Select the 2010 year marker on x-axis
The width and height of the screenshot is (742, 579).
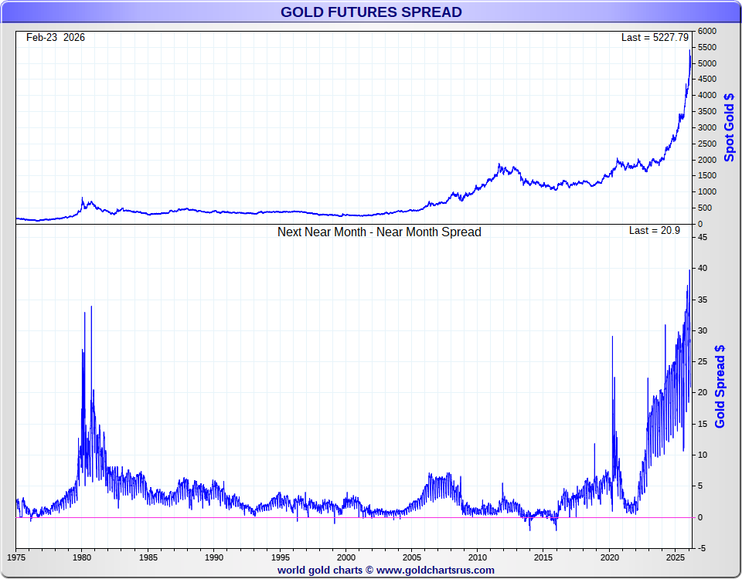point(478,557)
